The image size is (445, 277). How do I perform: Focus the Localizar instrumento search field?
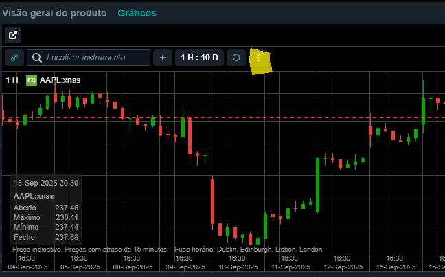(x=96, y=58)
